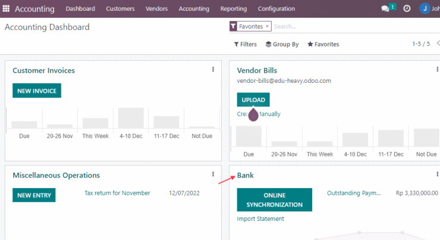Open the apps grid menu icon
The width and height of the screenshot is (440, 240).
click(6, 9)
